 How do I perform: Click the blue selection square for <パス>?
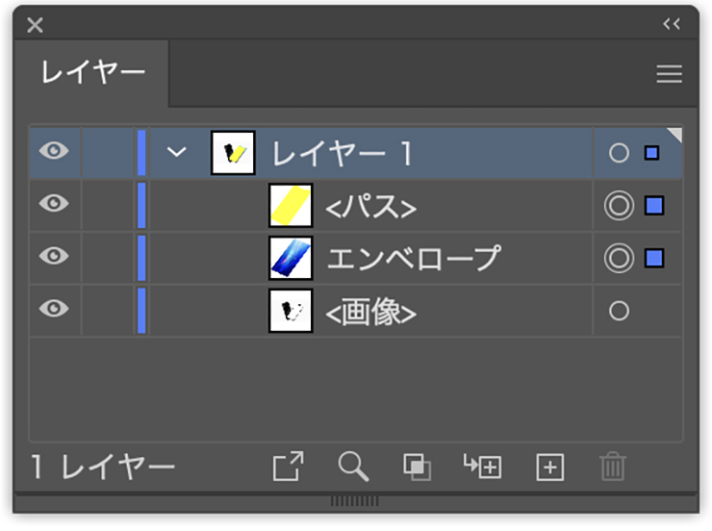click(x=654, y=205)
